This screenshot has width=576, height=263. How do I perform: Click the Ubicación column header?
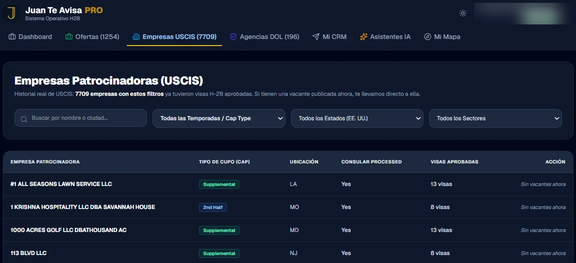(304, 162)
